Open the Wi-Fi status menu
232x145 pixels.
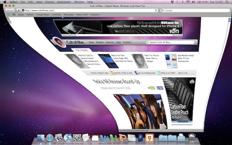click(188, 2)
